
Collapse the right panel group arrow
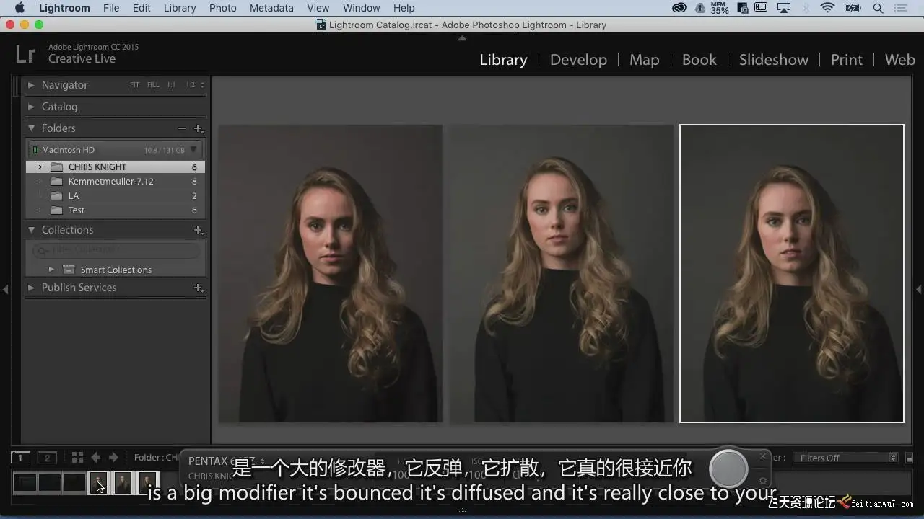pos(919,289)
